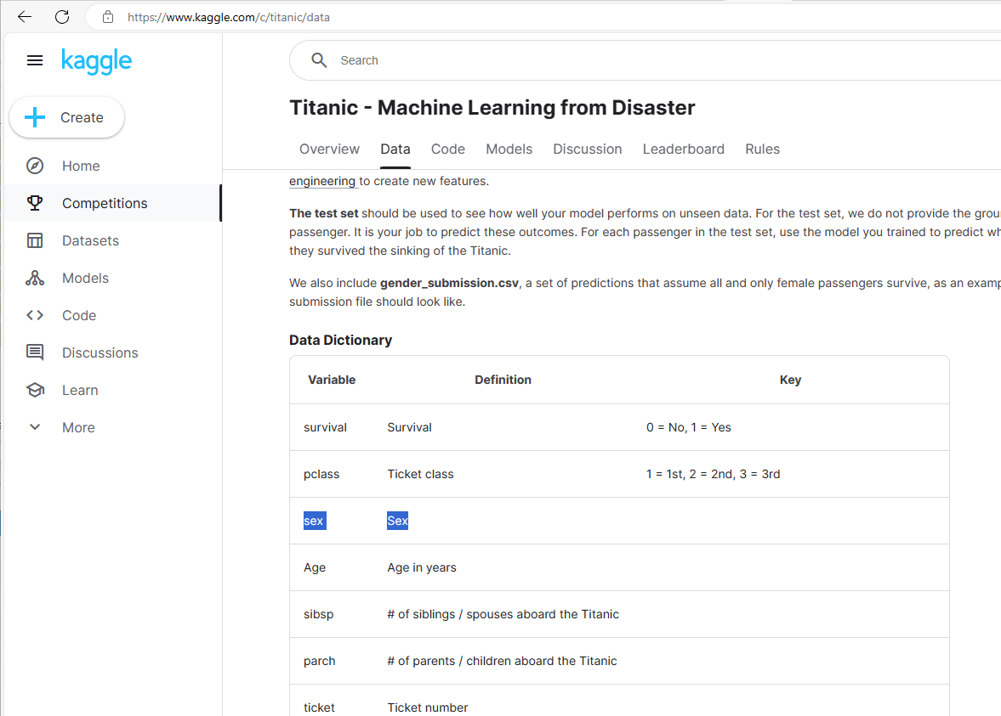The image size is (1001, 716).
Task: Click the Competitions trophy icon
Action: pyautogui.click(x=35, y=203)
